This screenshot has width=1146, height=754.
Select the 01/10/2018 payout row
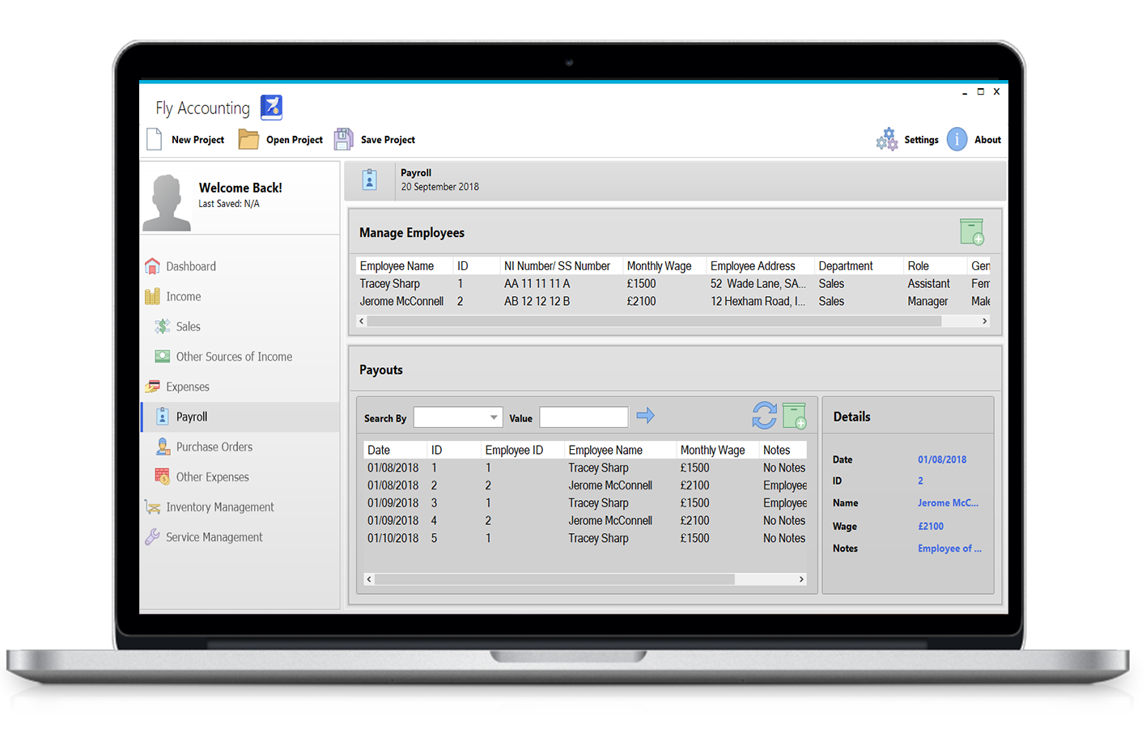tap(393, 538)
